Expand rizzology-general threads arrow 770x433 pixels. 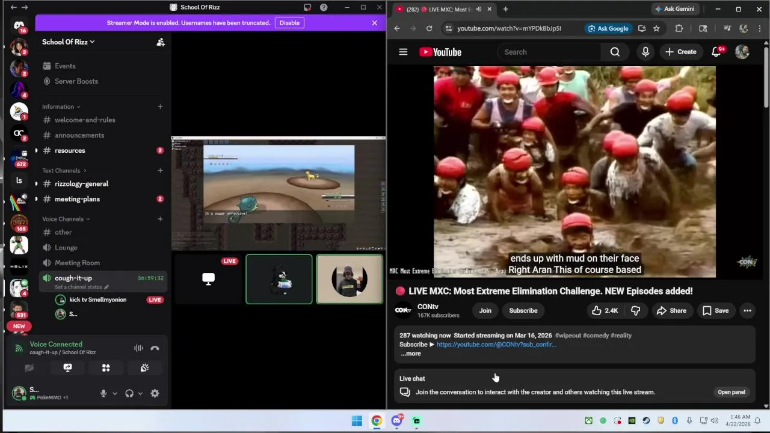36,184
